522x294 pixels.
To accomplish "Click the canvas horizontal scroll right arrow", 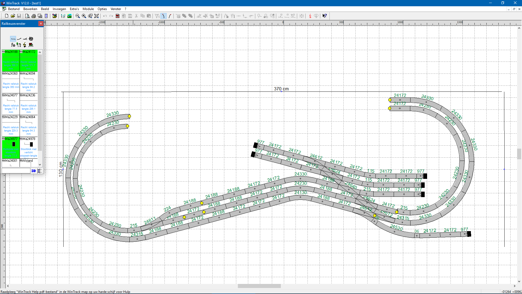I will point(515,286).
